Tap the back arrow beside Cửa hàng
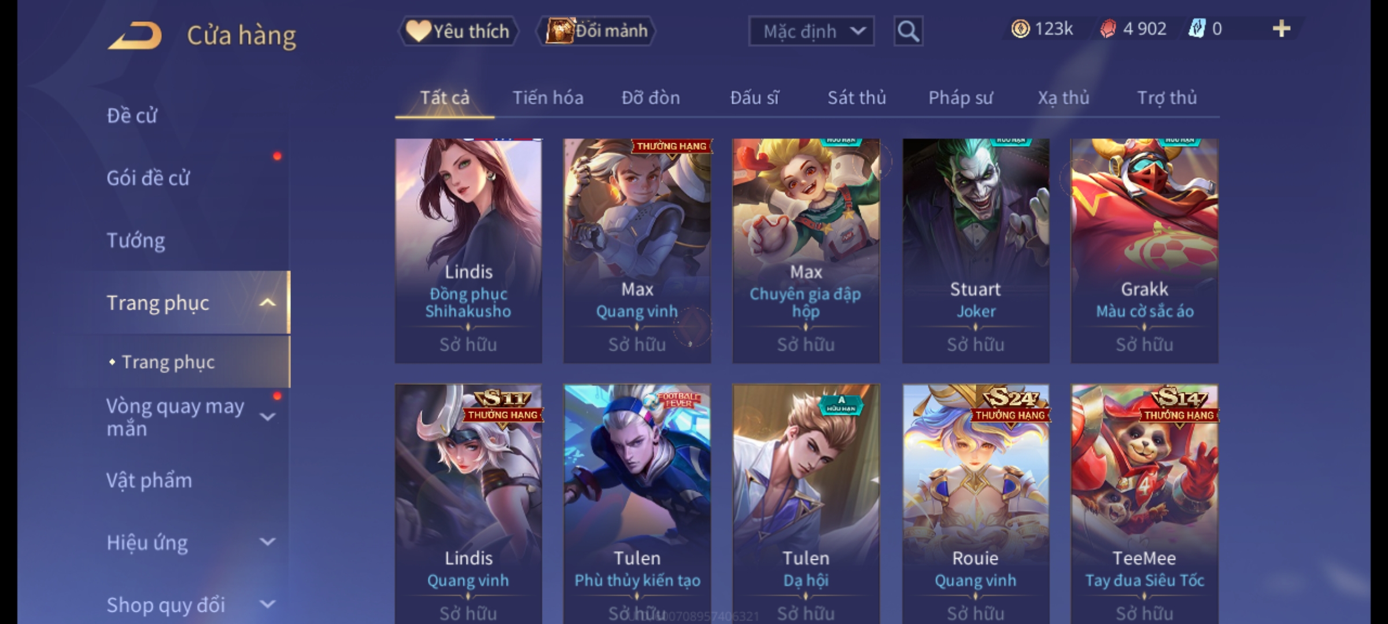Screen dimensions: 1388x624 point(135,36)
